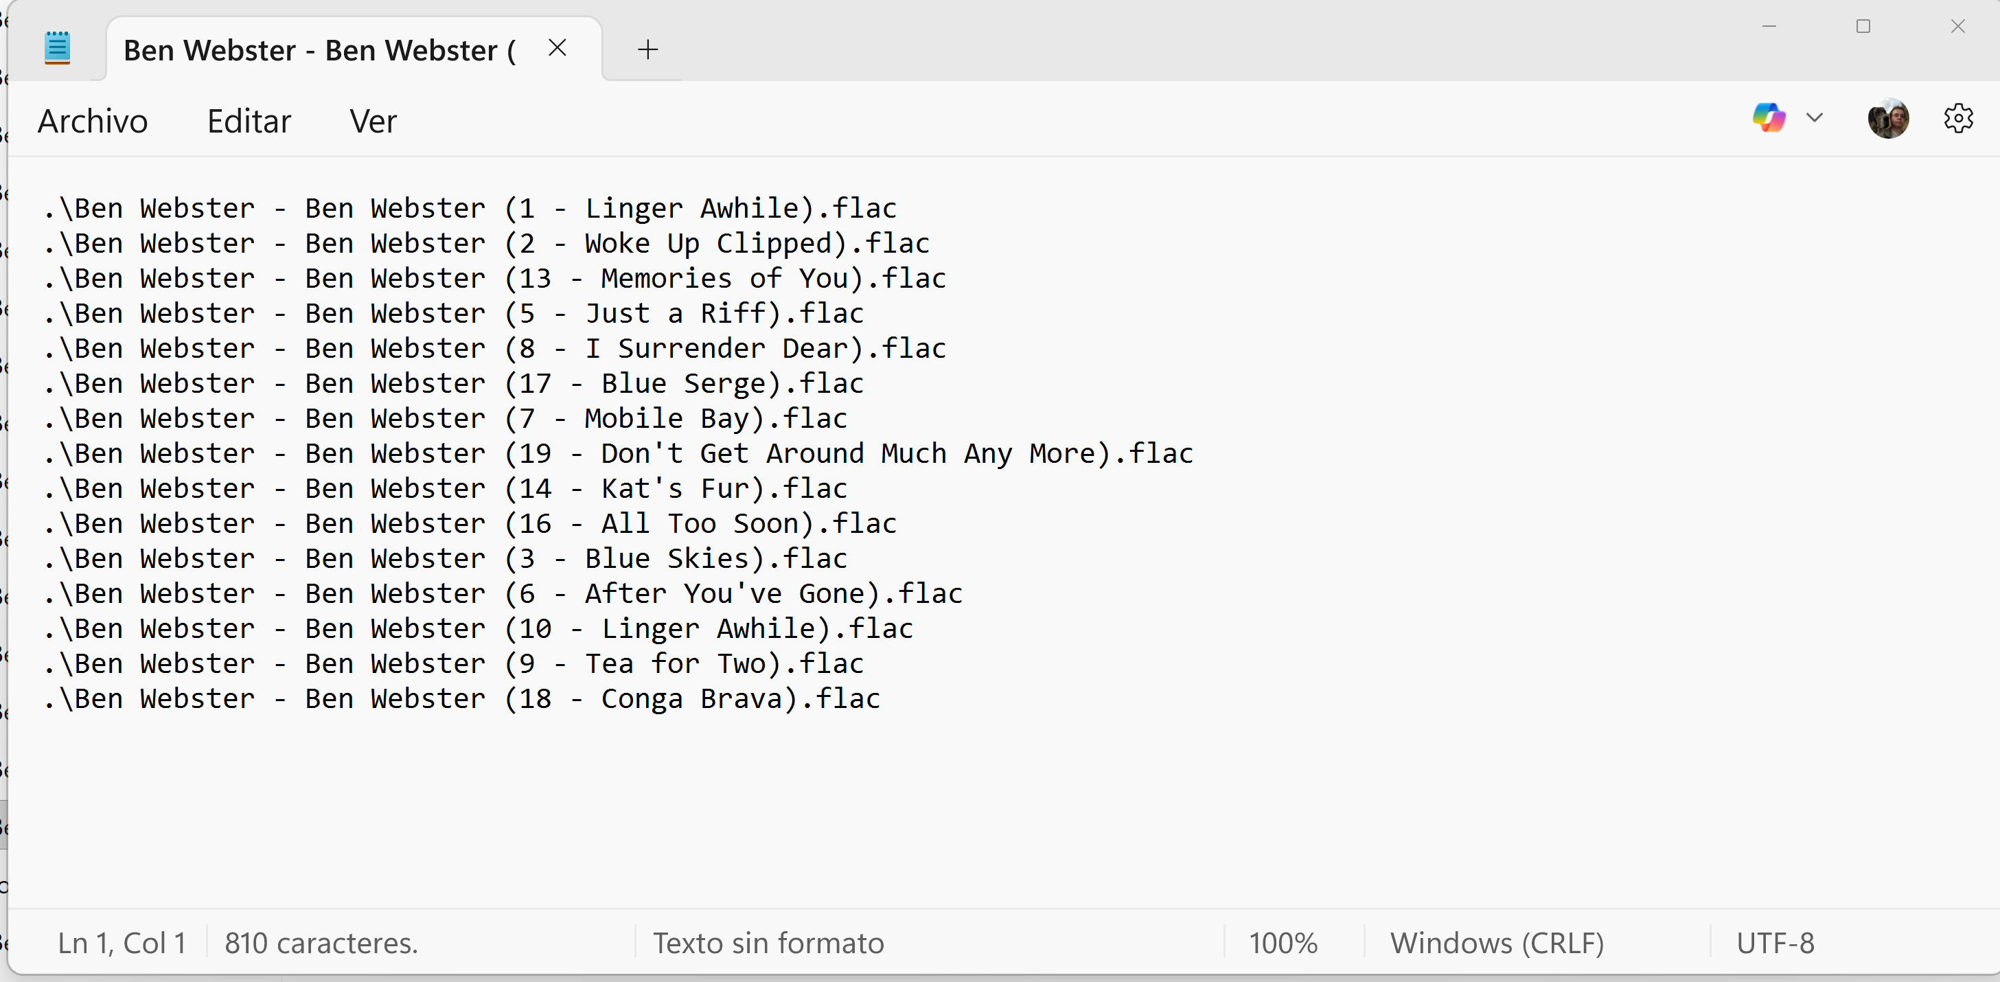This screenshot has width=2000, height=982.
Task: Click the UTF-8 encoding indicator
Action: (x=1775, y=942)
